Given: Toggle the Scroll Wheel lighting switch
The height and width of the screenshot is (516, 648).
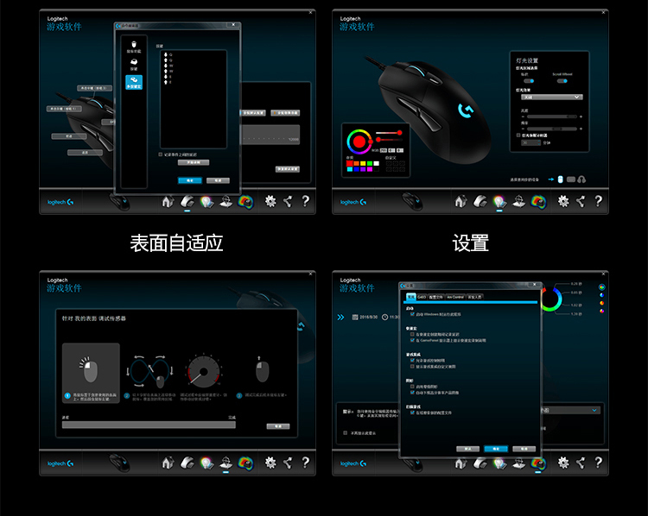Looking at the screenshot, I should point(562,81).
